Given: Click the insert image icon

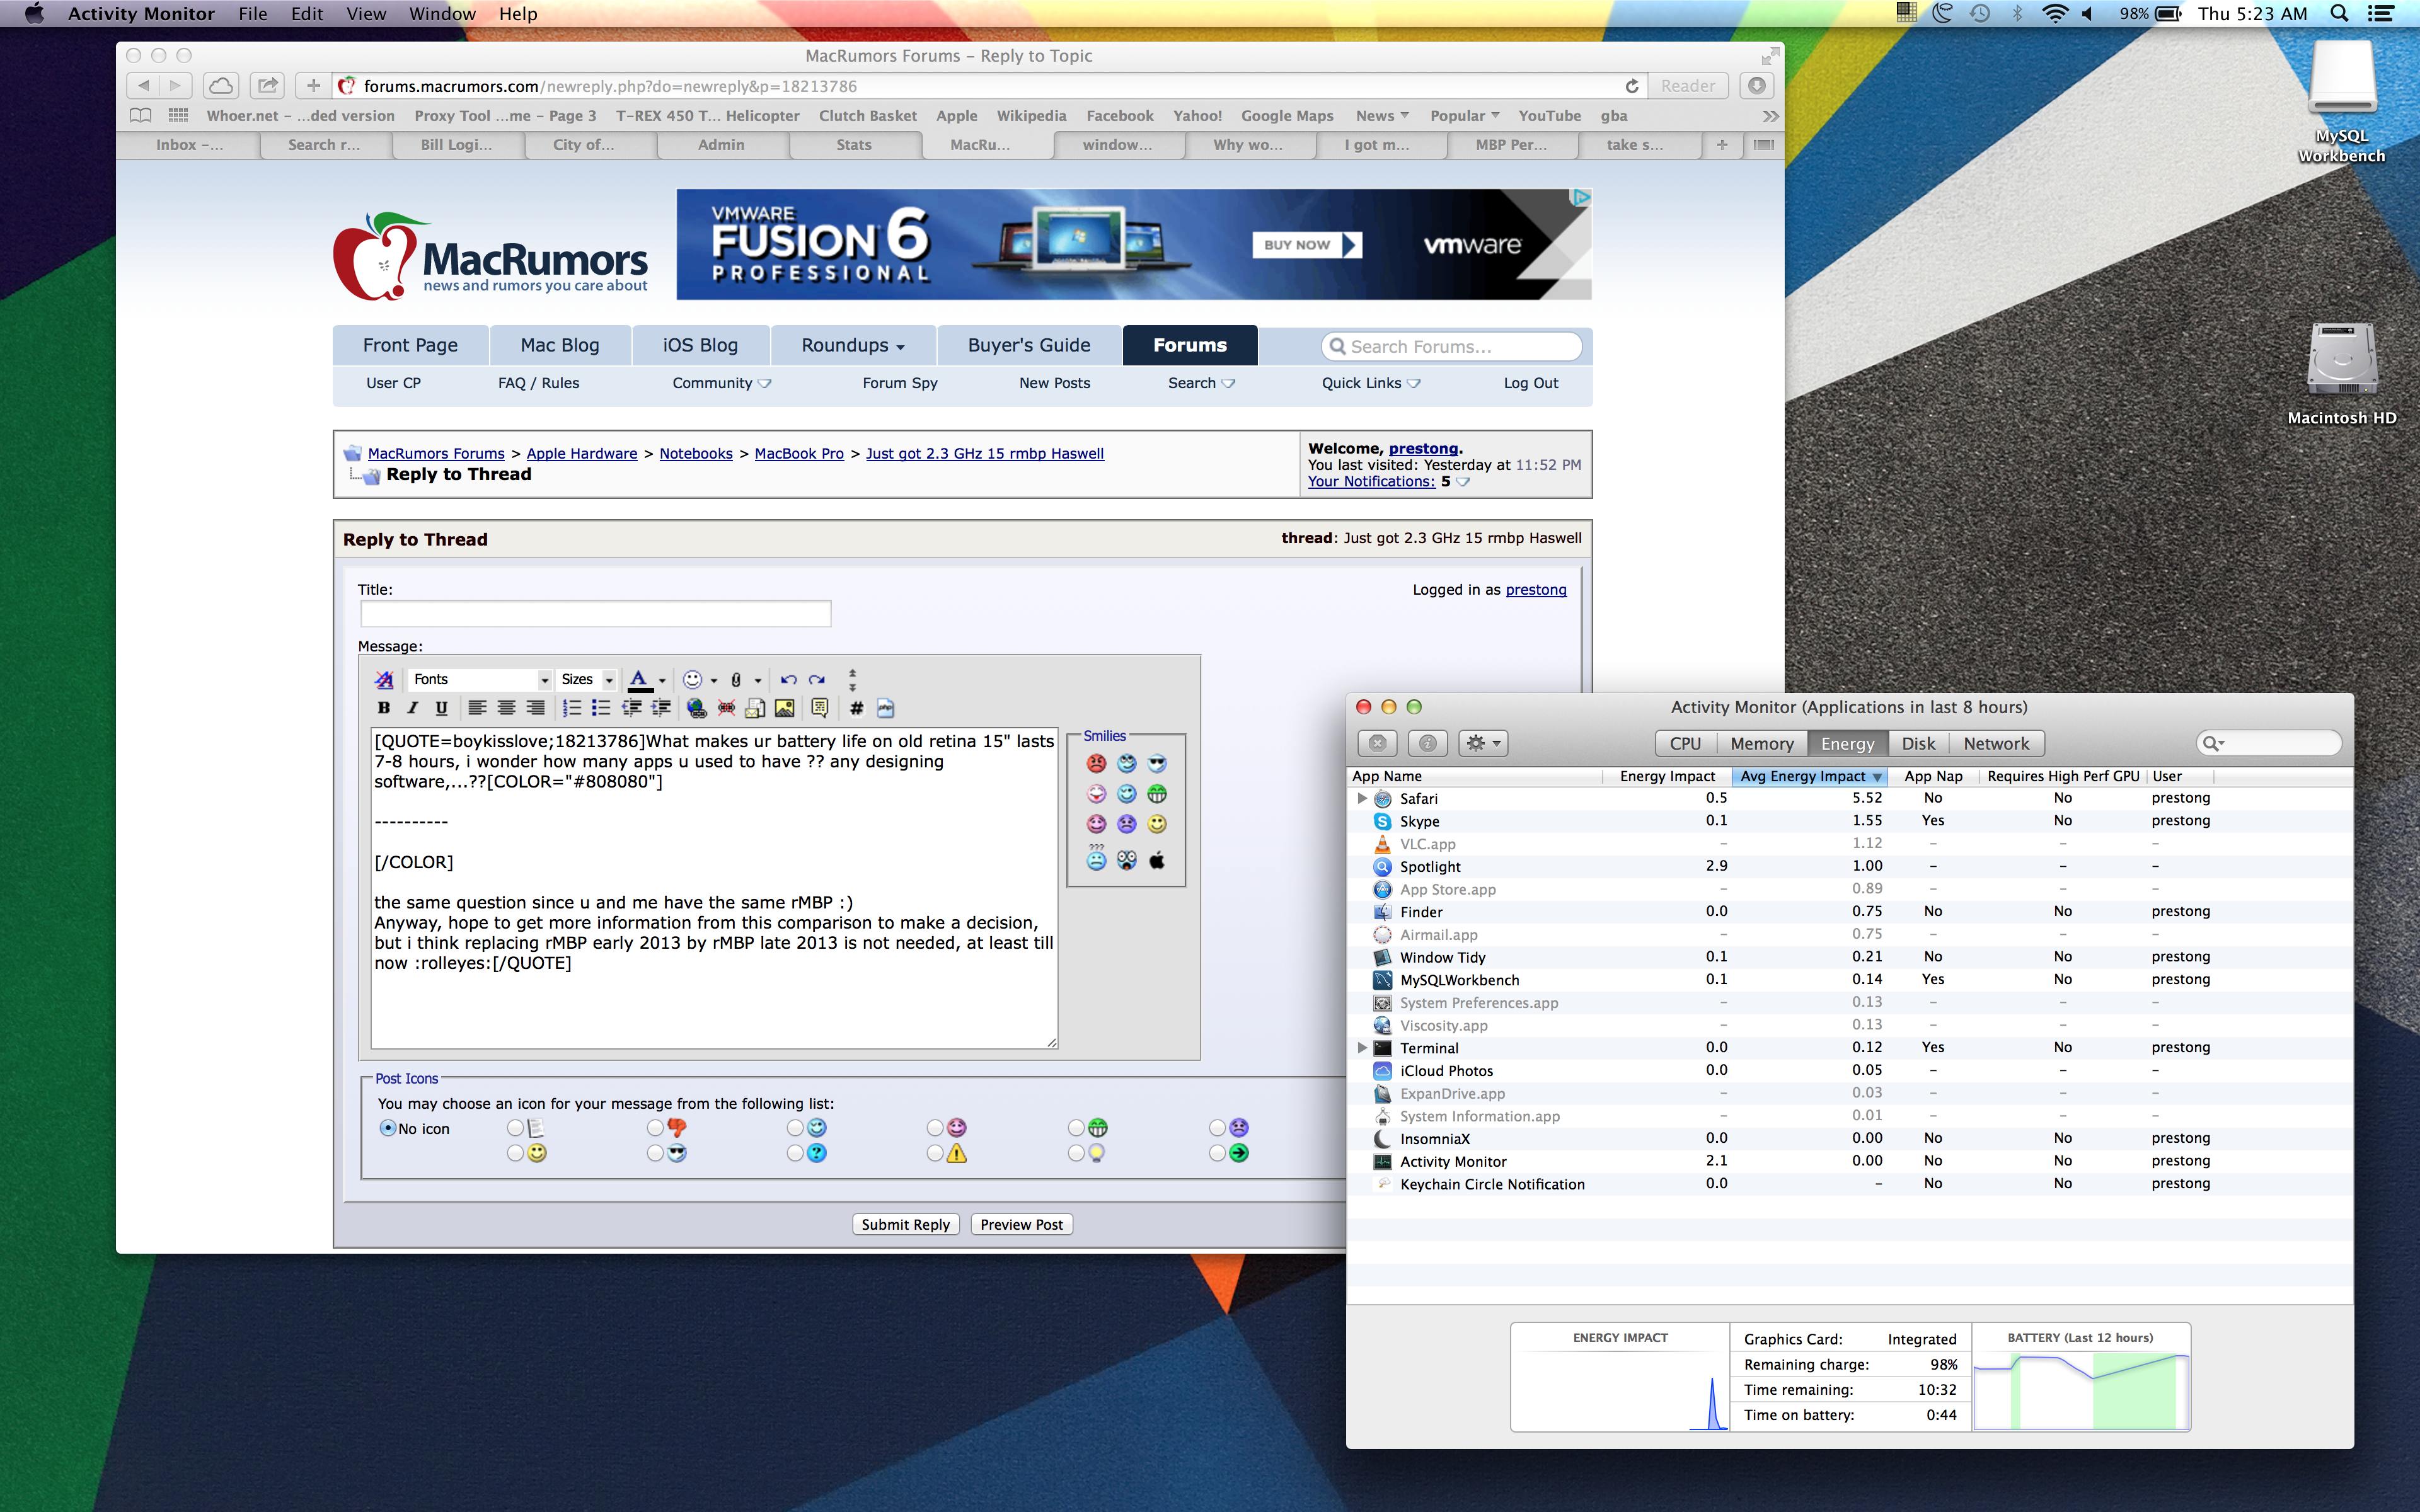Looking at the screenshot, I should 785,708.
